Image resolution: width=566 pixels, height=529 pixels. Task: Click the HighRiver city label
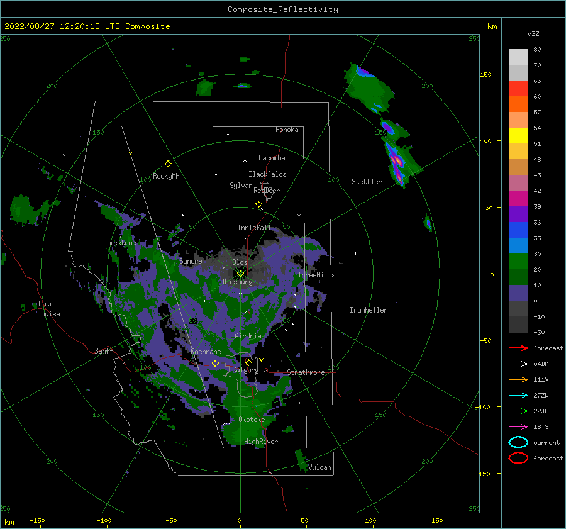(x=261, y=442)
